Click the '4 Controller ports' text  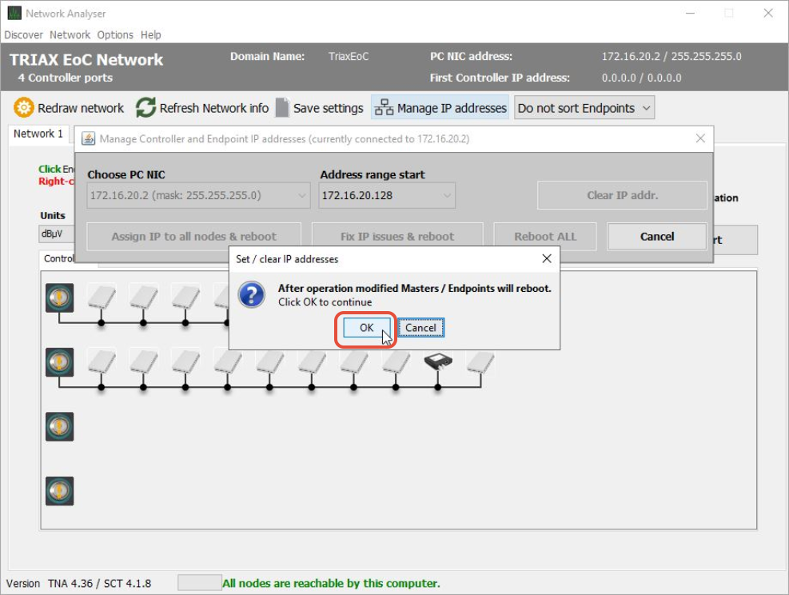click(66, 78)
